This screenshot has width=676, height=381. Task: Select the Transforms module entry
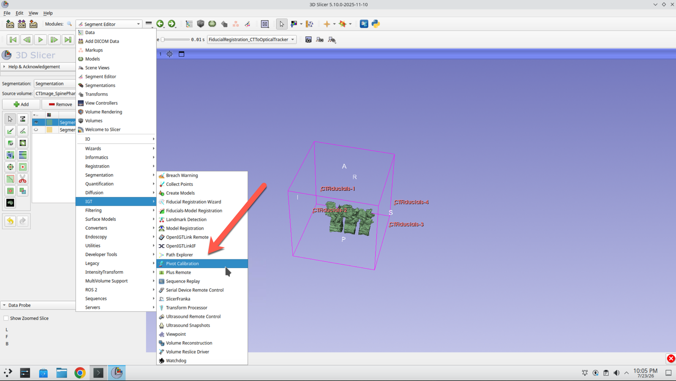coord(116,94)
